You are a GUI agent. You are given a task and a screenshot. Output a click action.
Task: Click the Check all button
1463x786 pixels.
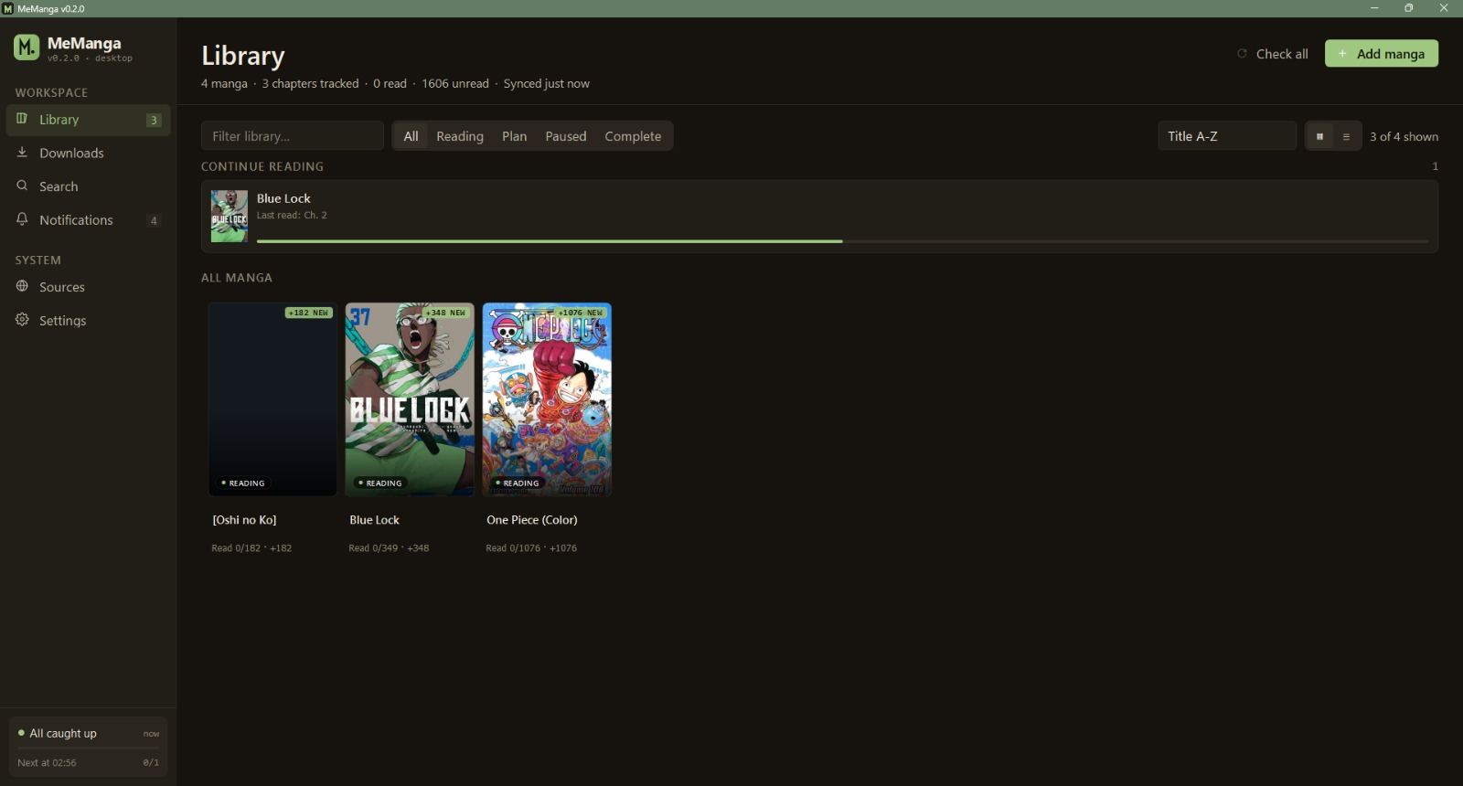coord(1273,54)
